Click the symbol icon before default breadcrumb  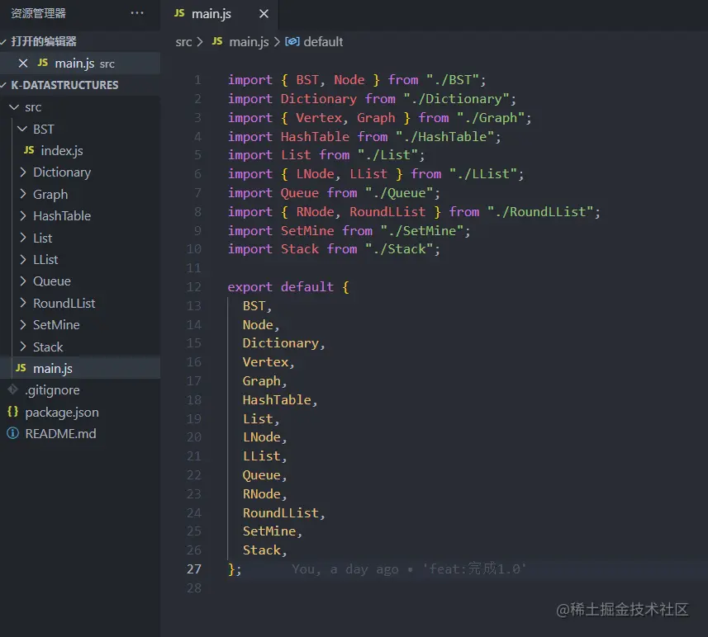(292, 41)
